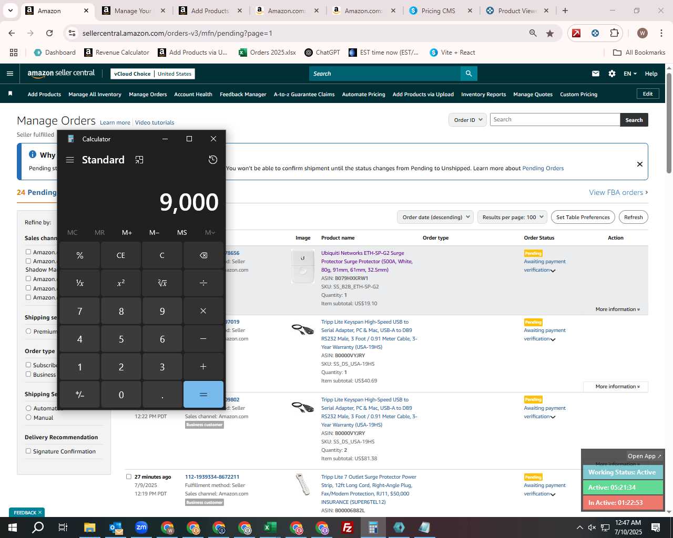
Task: Open the Video tutorials link
Action: coord(155,122)
